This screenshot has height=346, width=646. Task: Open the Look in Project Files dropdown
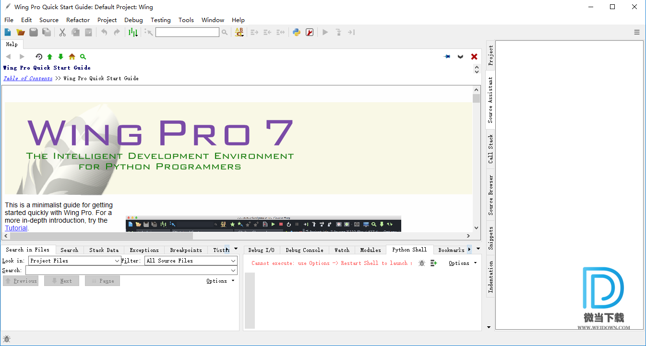coord(74,261)
